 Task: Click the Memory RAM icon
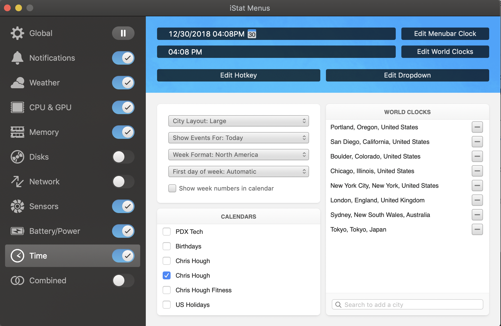click(17, 132)
